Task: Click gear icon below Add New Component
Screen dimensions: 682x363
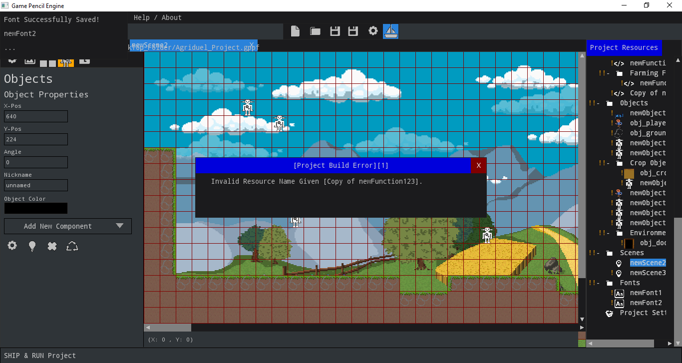Action: (12, 246)
